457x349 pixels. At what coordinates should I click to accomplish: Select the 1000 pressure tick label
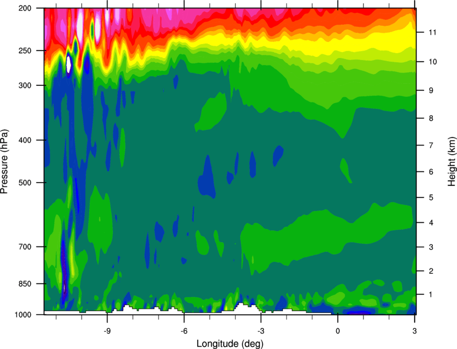[23, 315]
